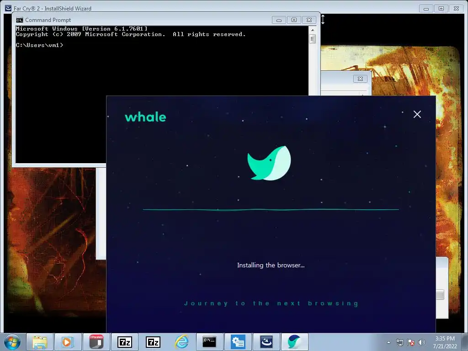
Task: Open the control panel settings taskbar icon
Action: point(238,342)
